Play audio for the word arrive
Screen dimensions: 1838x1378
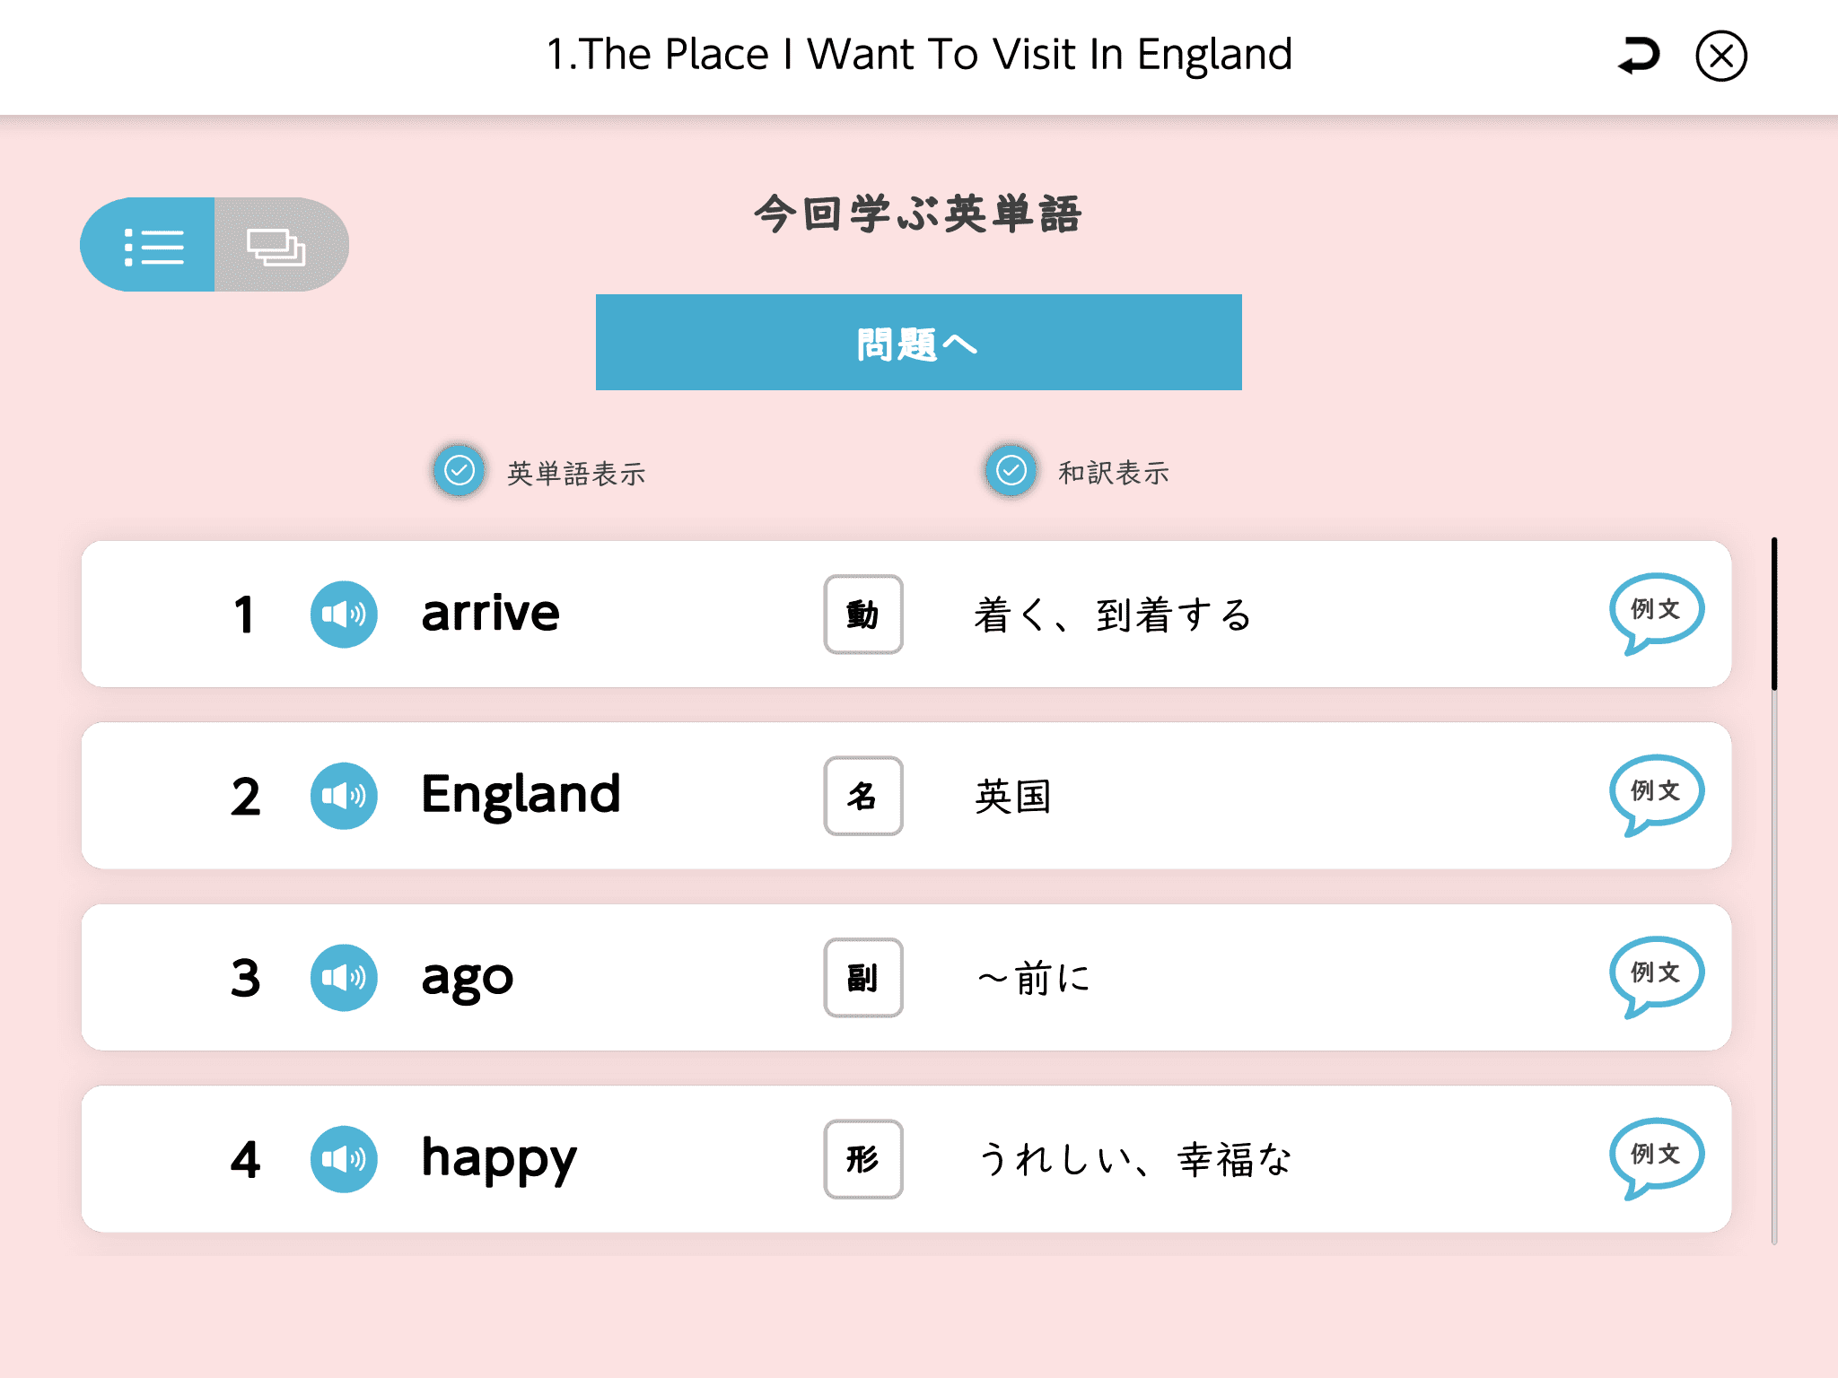pos(344,615)
